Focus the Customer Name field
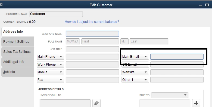 (x=56, y=14)
